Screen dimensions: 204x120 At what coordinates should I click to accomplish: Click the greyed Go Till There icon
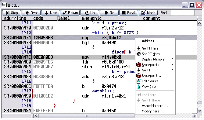click(x=139, y=100)
